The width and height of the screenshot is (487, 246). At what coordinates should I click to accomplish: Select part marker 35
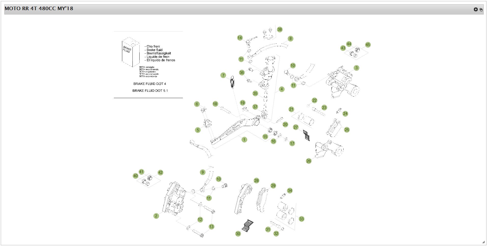pyautogui.click(x=255, y=94)
